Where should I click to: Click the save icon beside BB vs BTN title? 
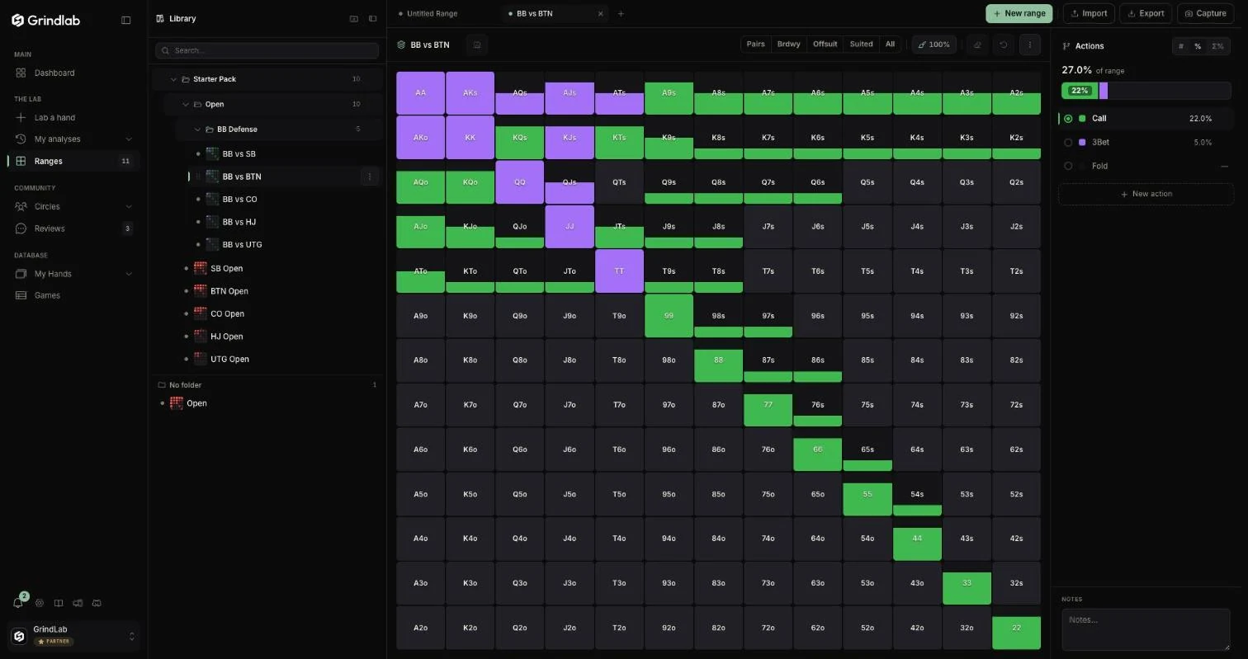[477, 45]
